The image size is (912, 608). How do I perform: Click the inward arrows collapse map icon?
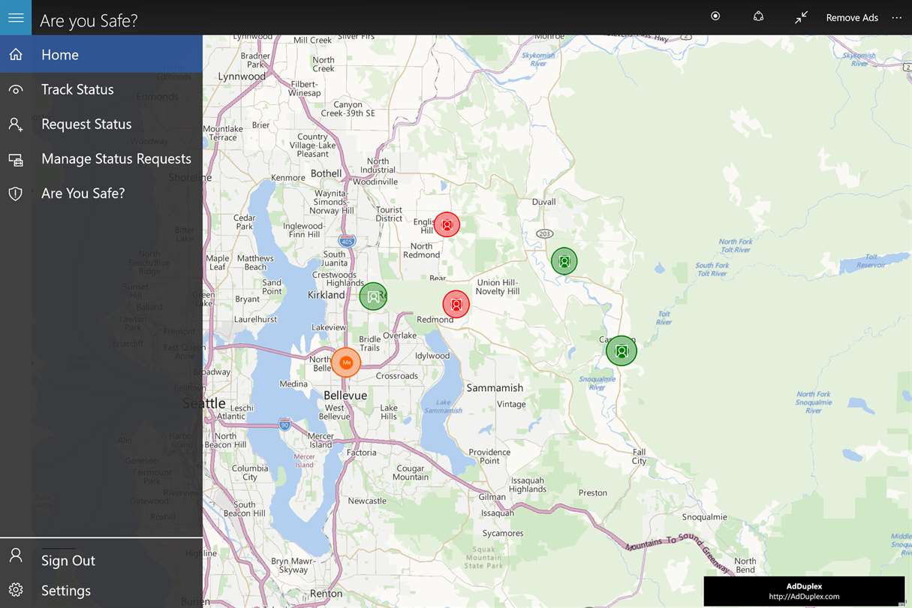(801, 17)
